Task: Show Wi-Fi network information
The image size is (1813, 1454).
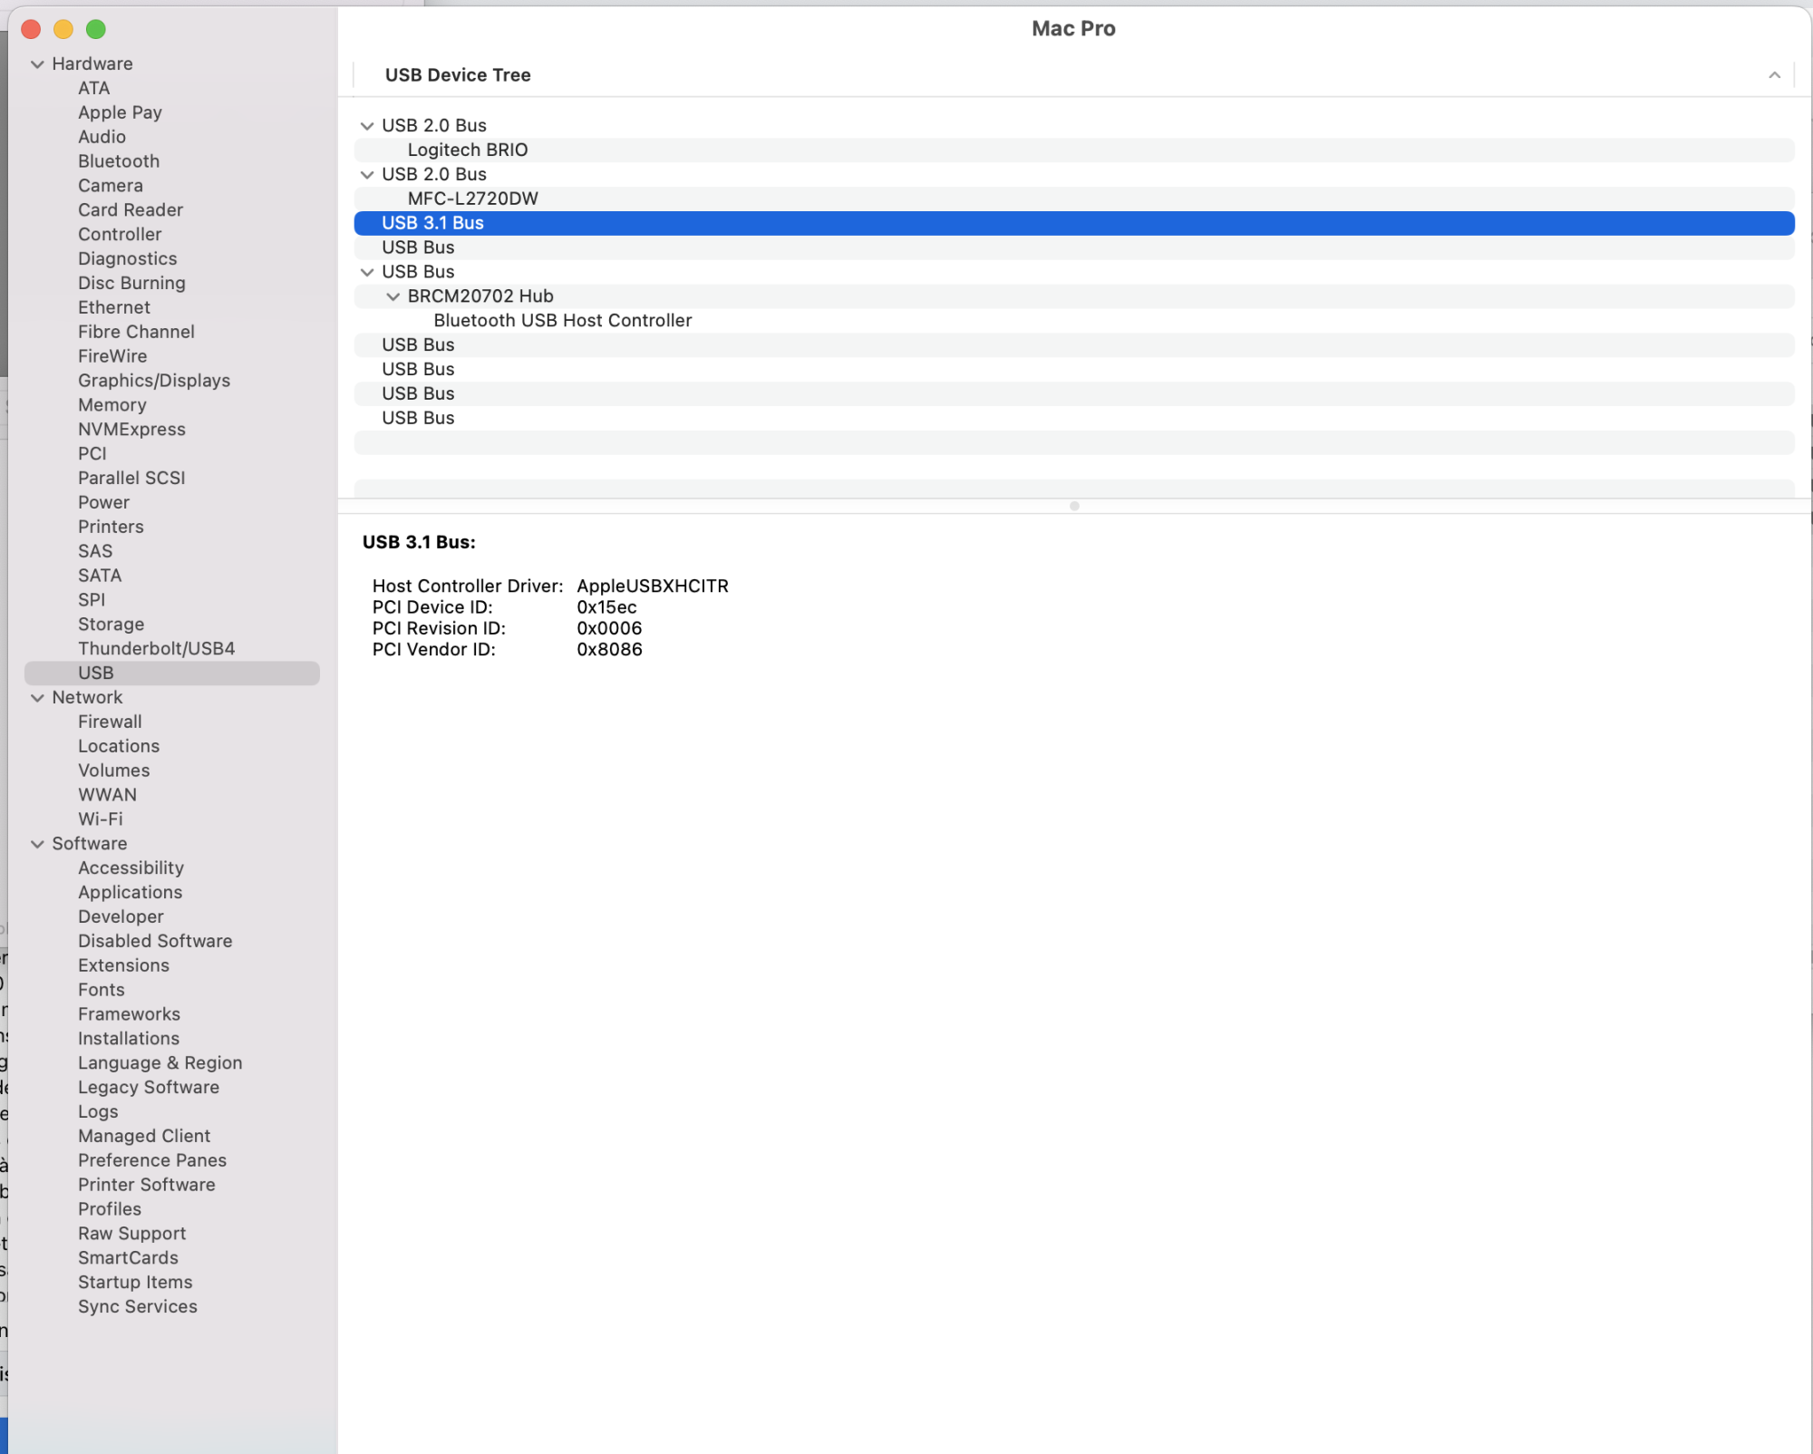Action: 100,819
